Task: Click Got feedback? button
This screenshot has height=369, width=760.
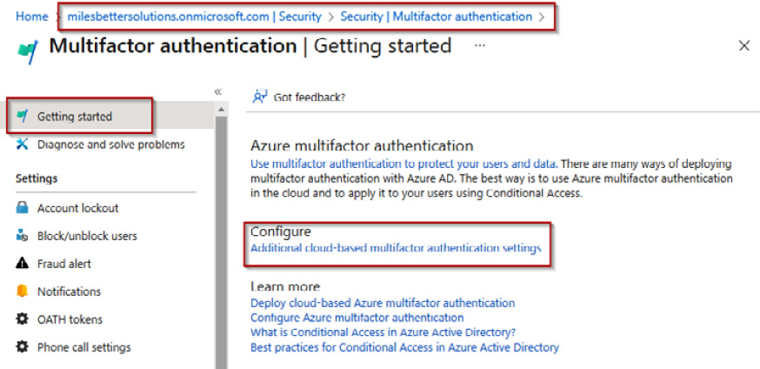Action: 299,97
